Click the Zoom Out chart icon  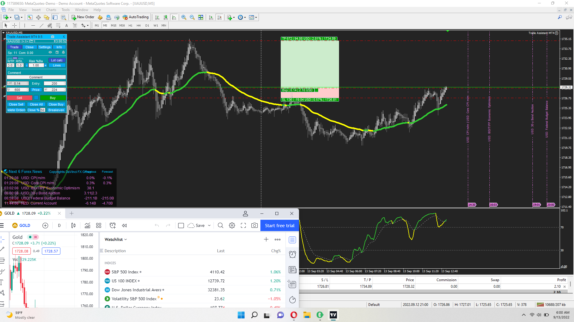[x=192, y=17]
